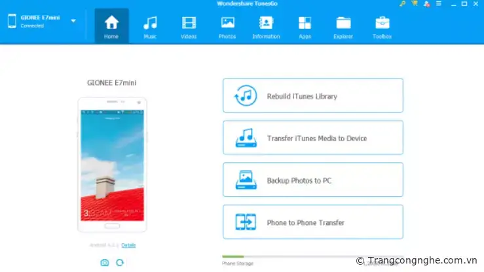Open the shopping cart purchase icon
Viewport: 484px width, 272px height.
(414, 4)
